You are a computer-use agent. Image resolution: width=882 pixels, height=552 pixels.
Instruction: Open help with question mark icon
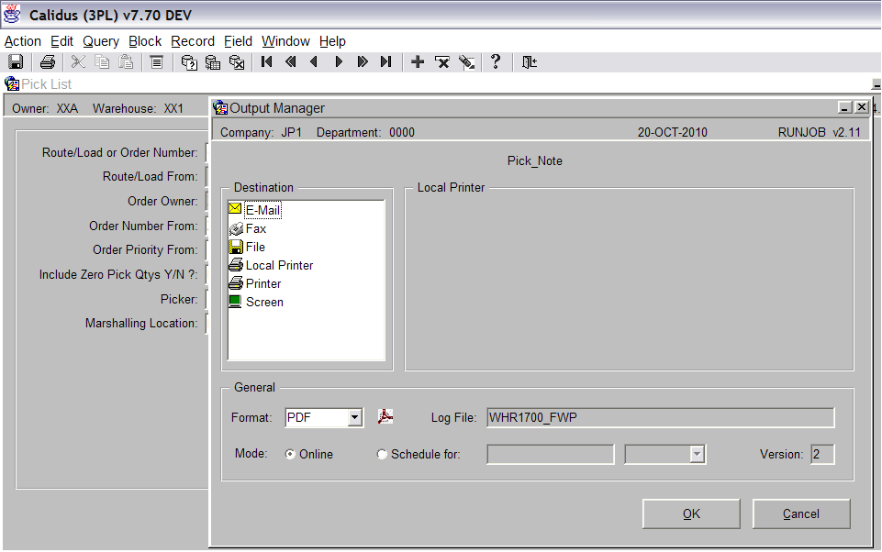point(495,61)
